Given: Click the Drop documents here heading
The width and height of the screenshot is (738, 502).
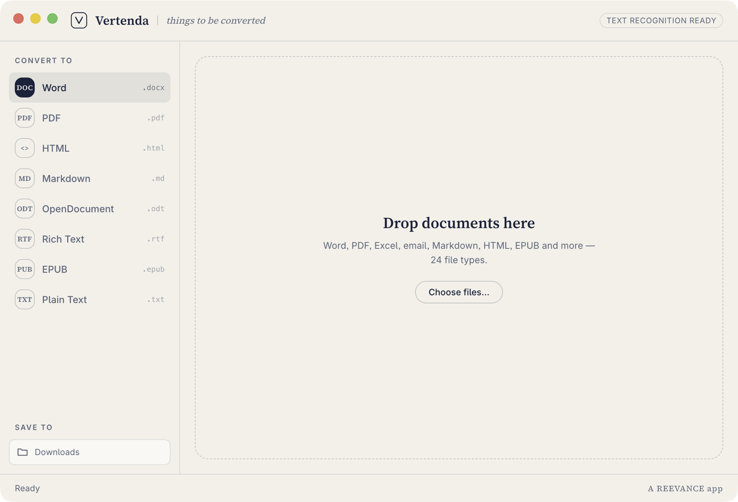Looking at the screenshot, I should tap(459, 223).
